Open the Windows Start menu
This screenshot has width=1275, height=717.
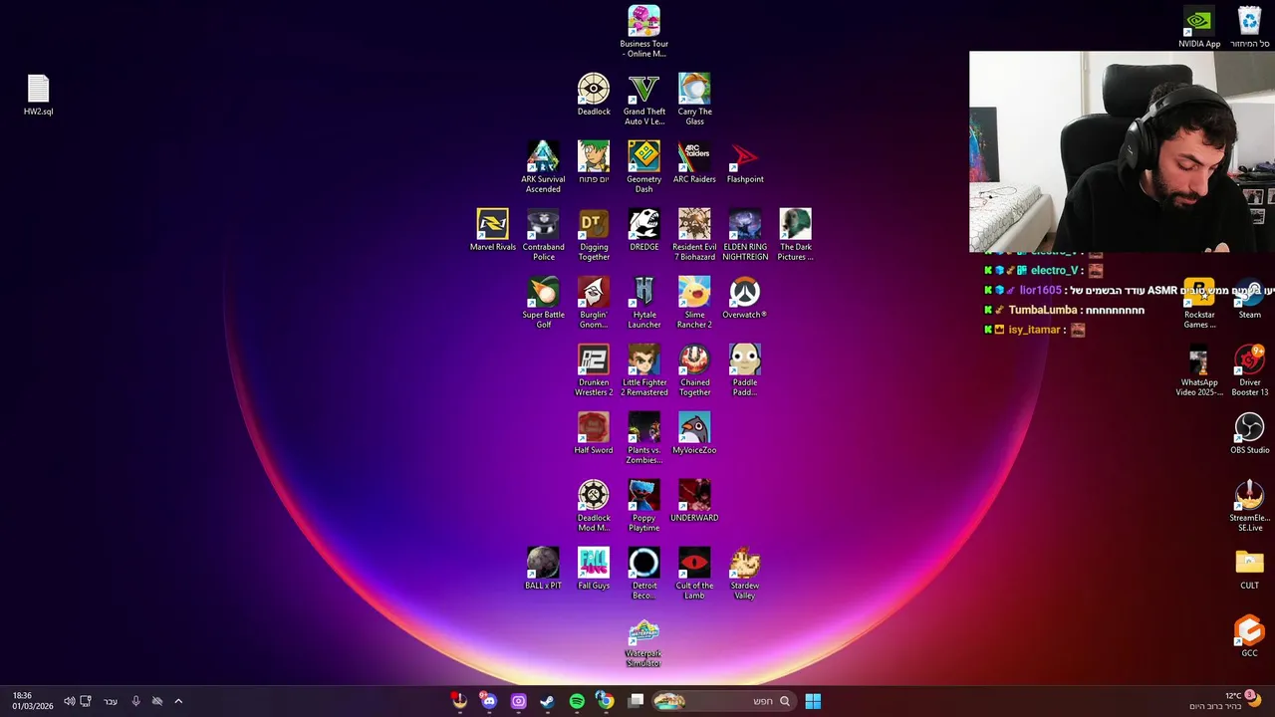pyautogui.click(x=813, y=701)
